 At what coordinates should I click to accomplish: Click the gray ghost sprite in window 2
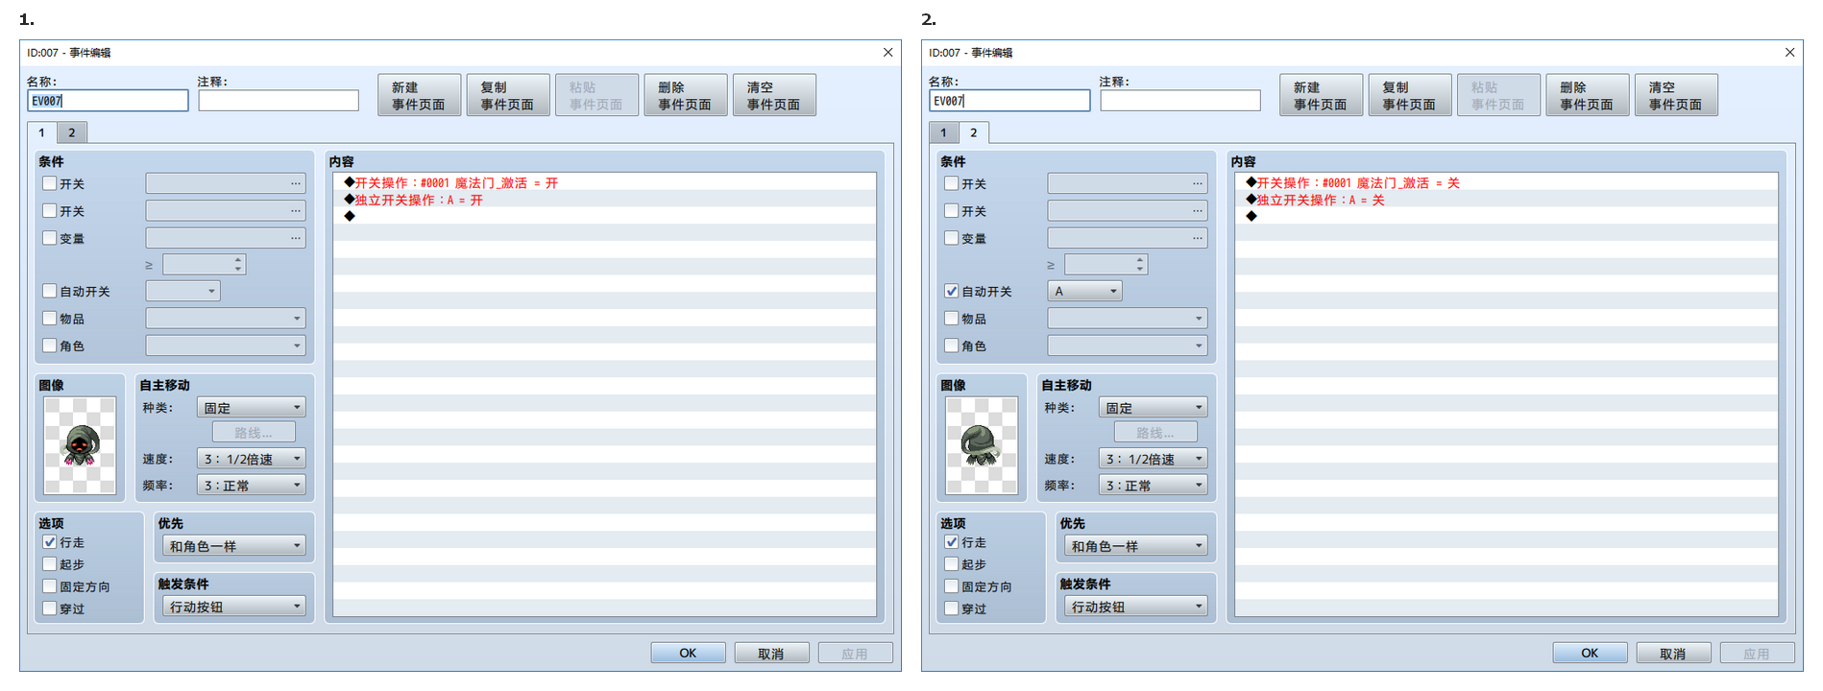[x=982, y=445]
